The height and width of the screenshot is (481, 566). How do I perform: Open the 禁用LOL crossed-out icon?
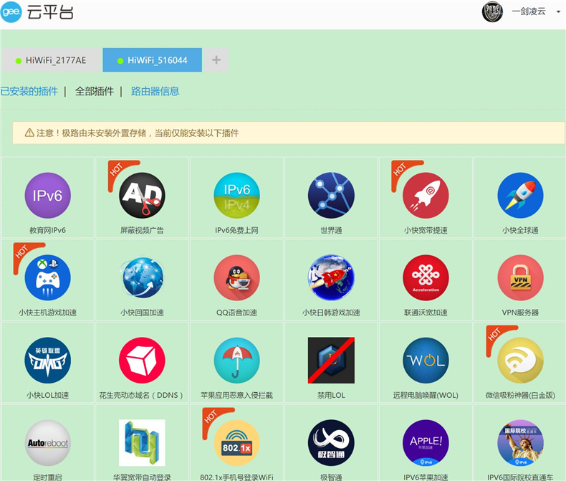[331, 361]
